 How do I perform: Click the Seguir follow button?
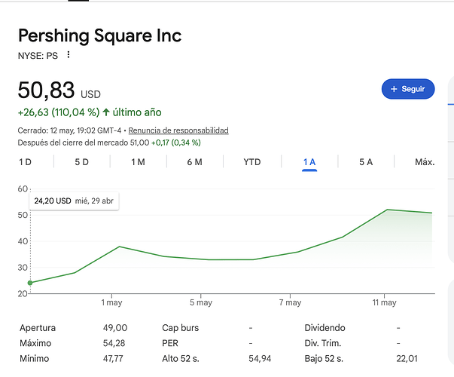coord(408,89)
